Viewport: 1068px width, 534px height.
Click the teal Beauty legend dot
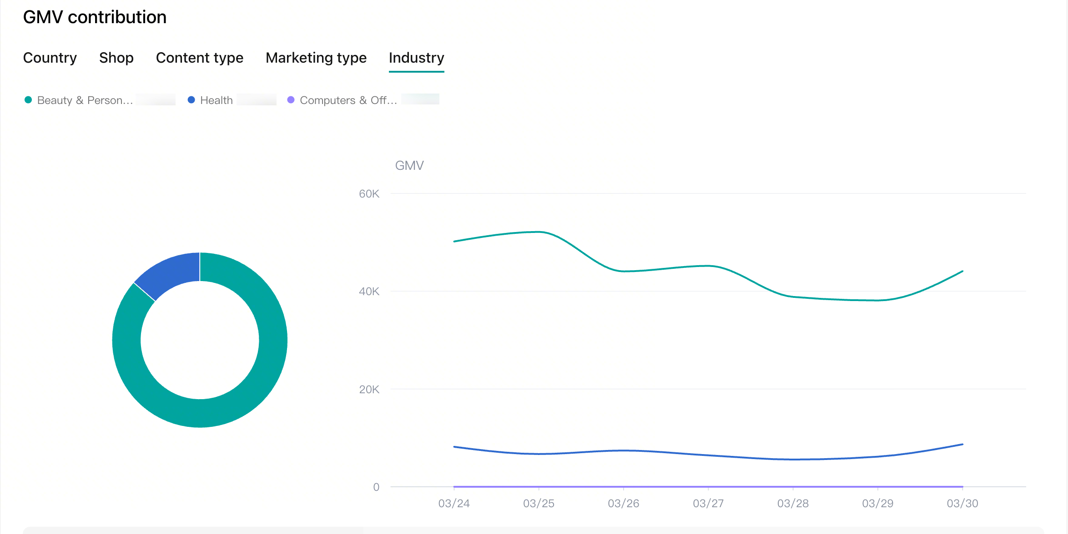pos(28,100)
